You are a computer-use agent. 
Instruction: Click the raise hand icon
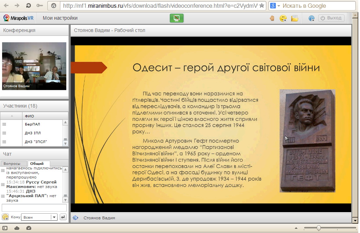272,18
